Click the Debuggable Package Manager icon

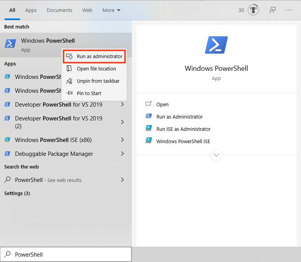[7, 154]
